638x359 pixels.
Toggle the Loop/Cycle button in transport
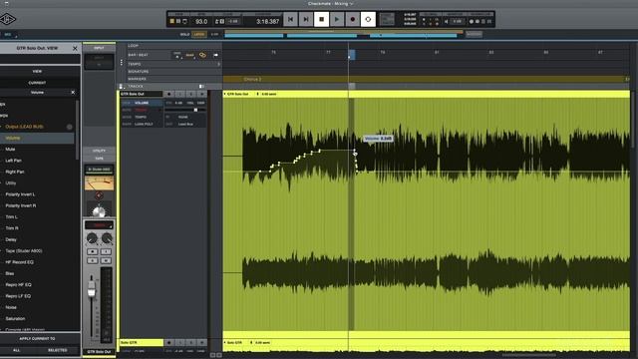368,19
